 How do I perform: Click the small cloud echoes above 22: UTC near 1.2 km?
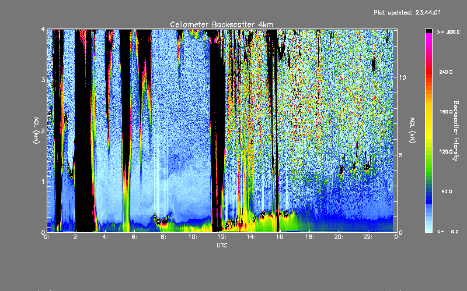coord(367,166)
